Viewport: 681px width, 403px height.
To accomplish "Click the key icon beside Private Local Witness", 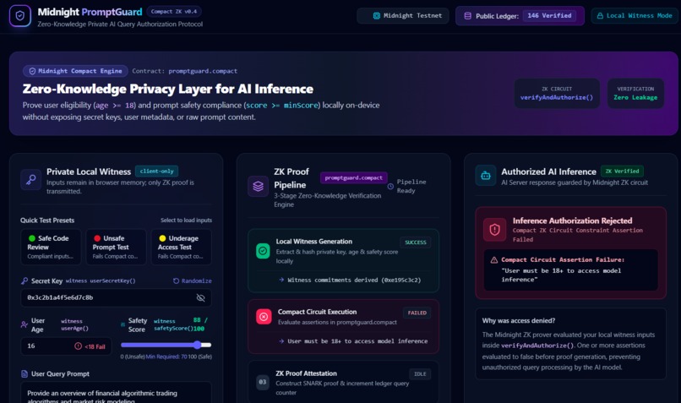I will click(x=30, y=179).
